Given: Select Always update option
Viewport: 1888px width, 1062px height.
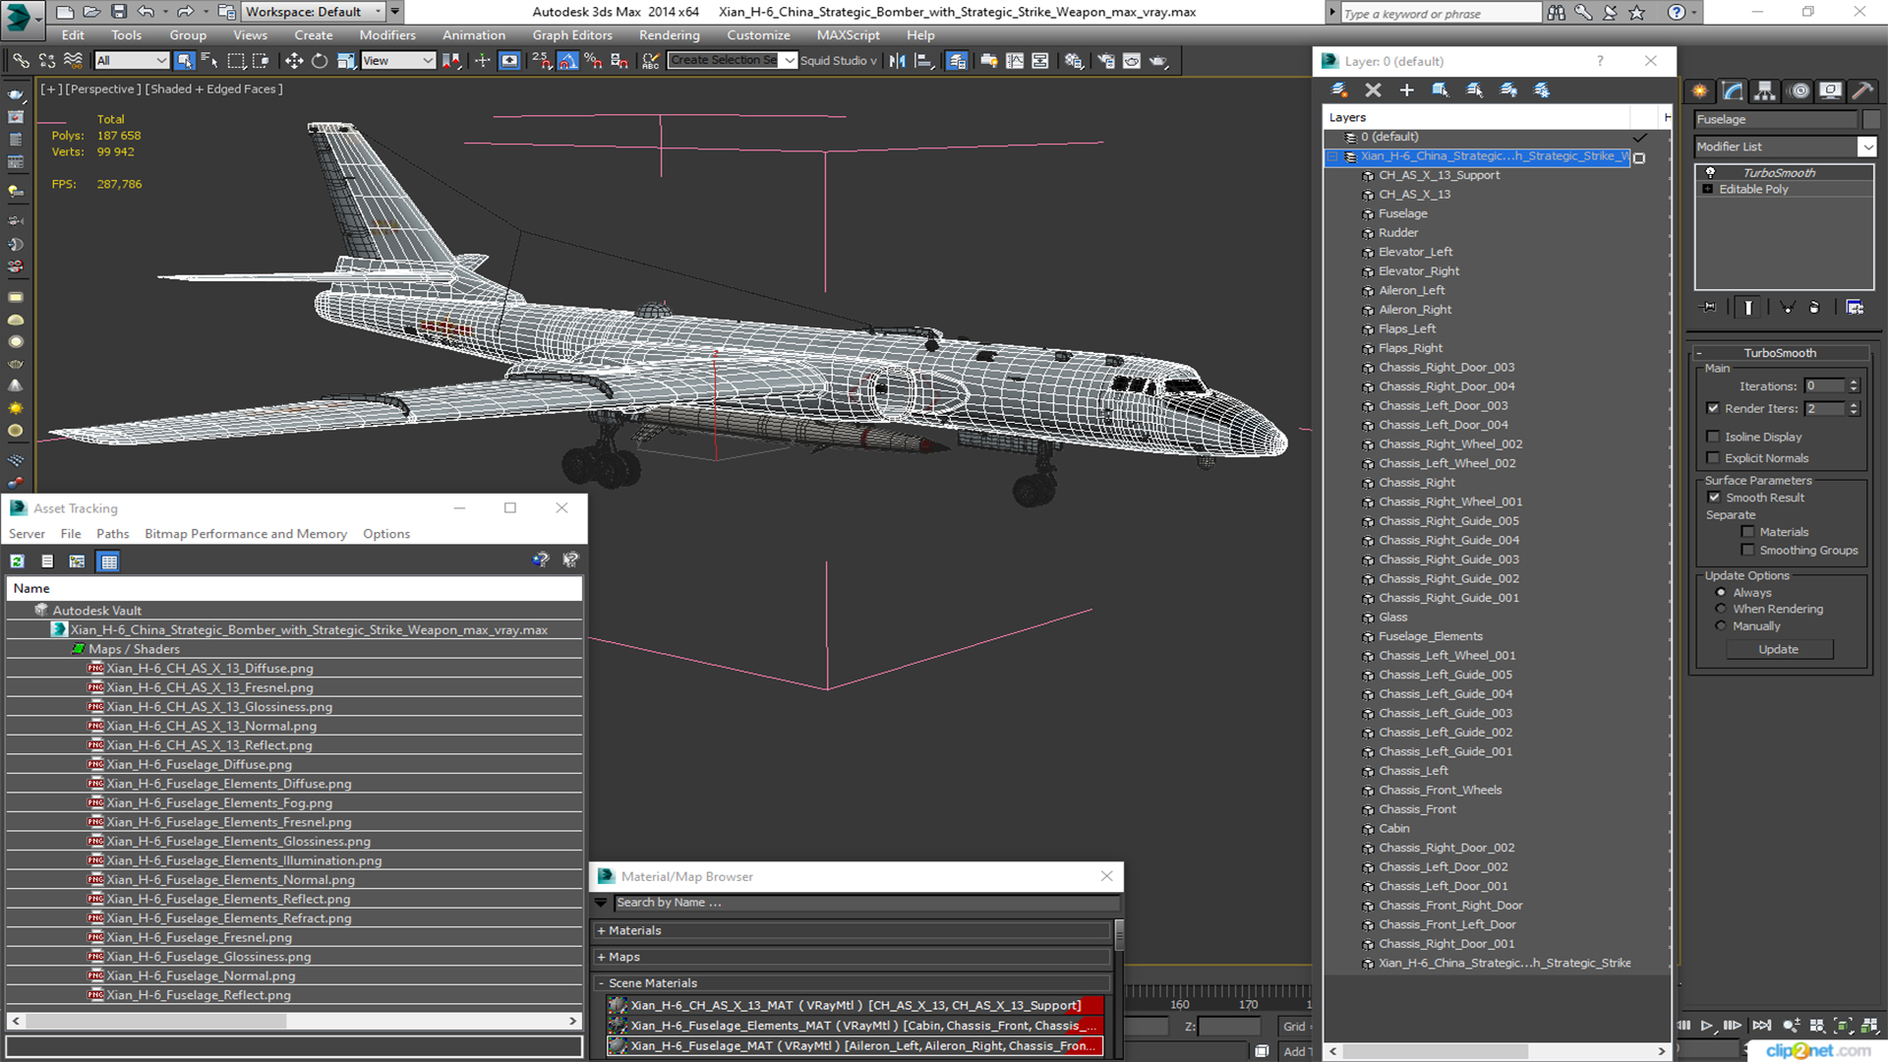Looking at the screenshot, I should [x=1721, y=593].
